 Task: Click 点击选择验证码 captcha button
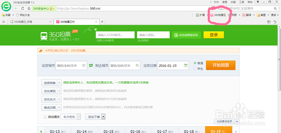186,35
